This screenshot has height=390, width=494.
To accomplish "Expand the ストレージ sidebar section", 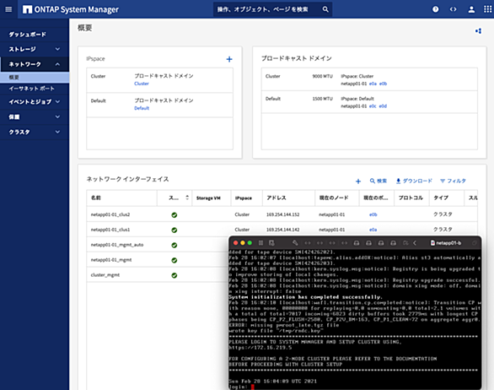I will pyautogui.click(x=35, y=49).
